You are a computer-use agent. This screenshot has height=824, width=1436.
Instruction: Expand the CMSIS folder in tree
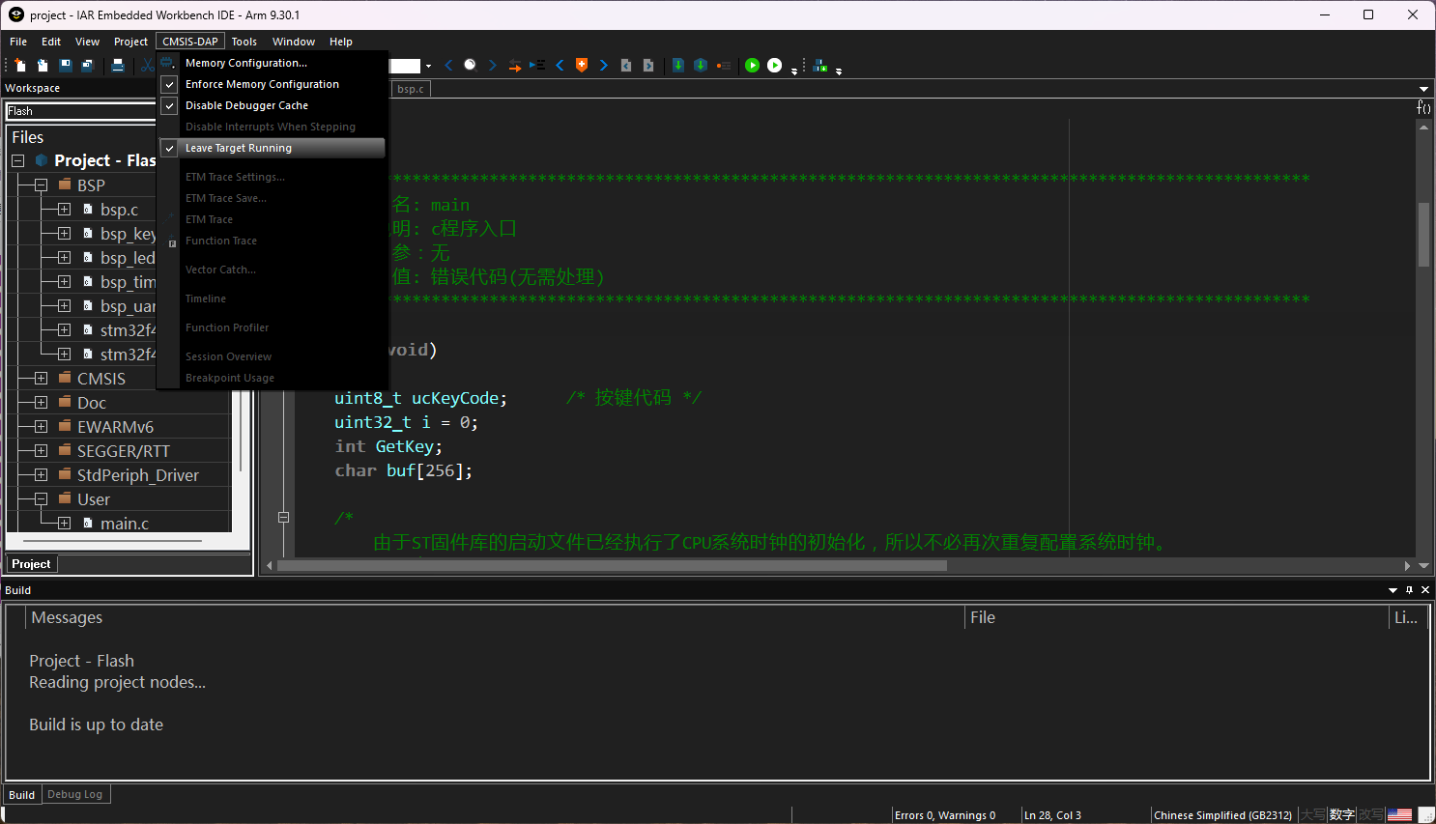click(41, 379)
